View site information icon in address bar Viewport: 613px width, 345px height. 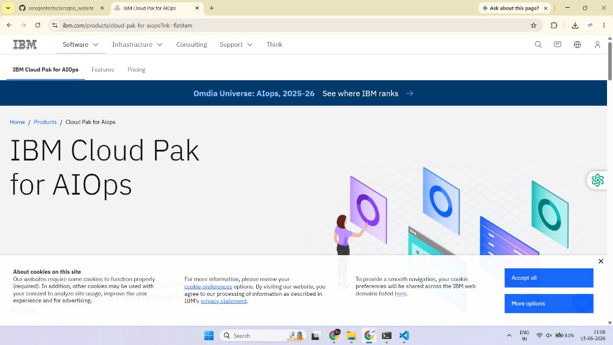(55, 25)
